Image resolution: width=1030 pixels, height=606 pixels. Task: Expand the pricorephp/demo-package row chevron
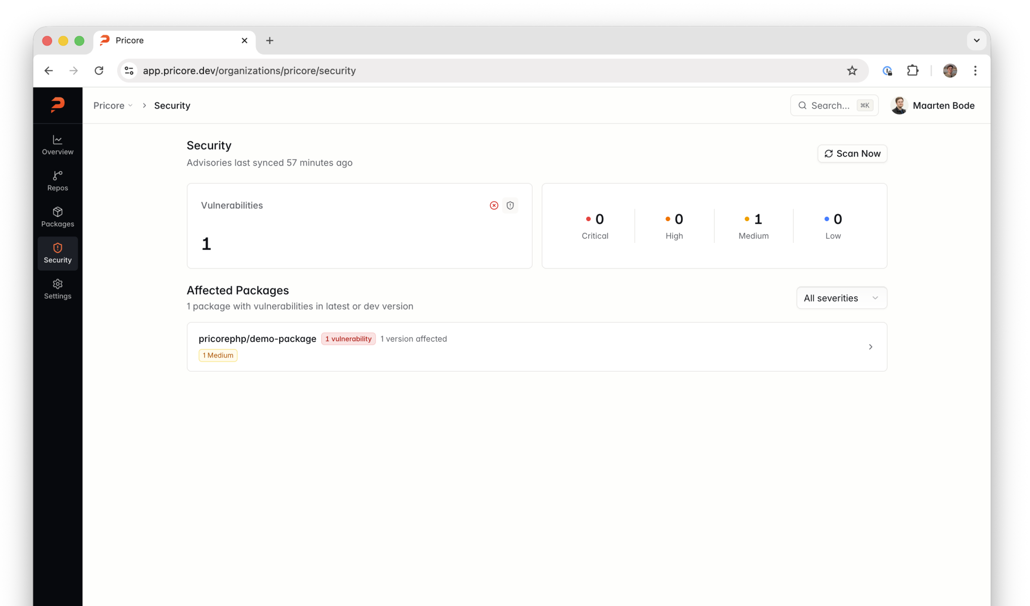[870, 347]
